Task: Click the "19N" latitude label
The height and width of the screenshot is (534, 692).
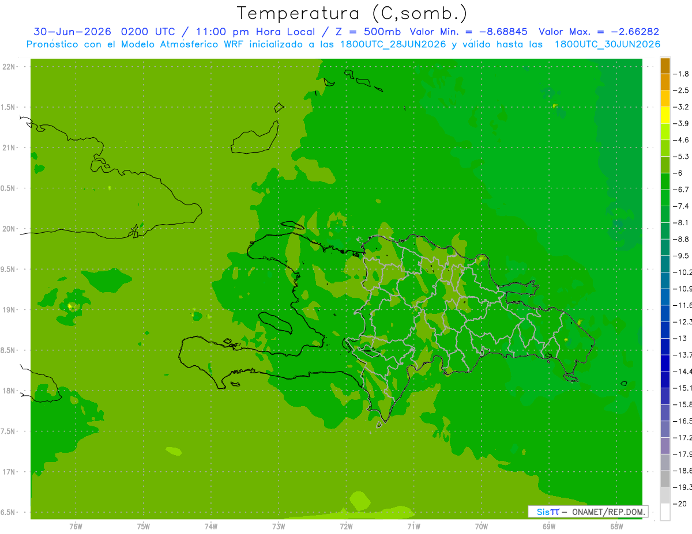Action: [10, 309]
